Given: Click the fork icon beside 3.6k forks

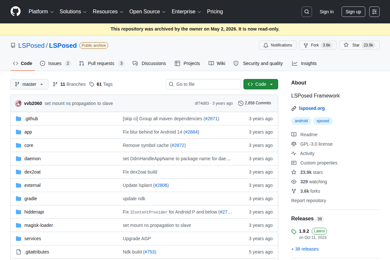Looking at the screenshot, I should coord(294,191).
